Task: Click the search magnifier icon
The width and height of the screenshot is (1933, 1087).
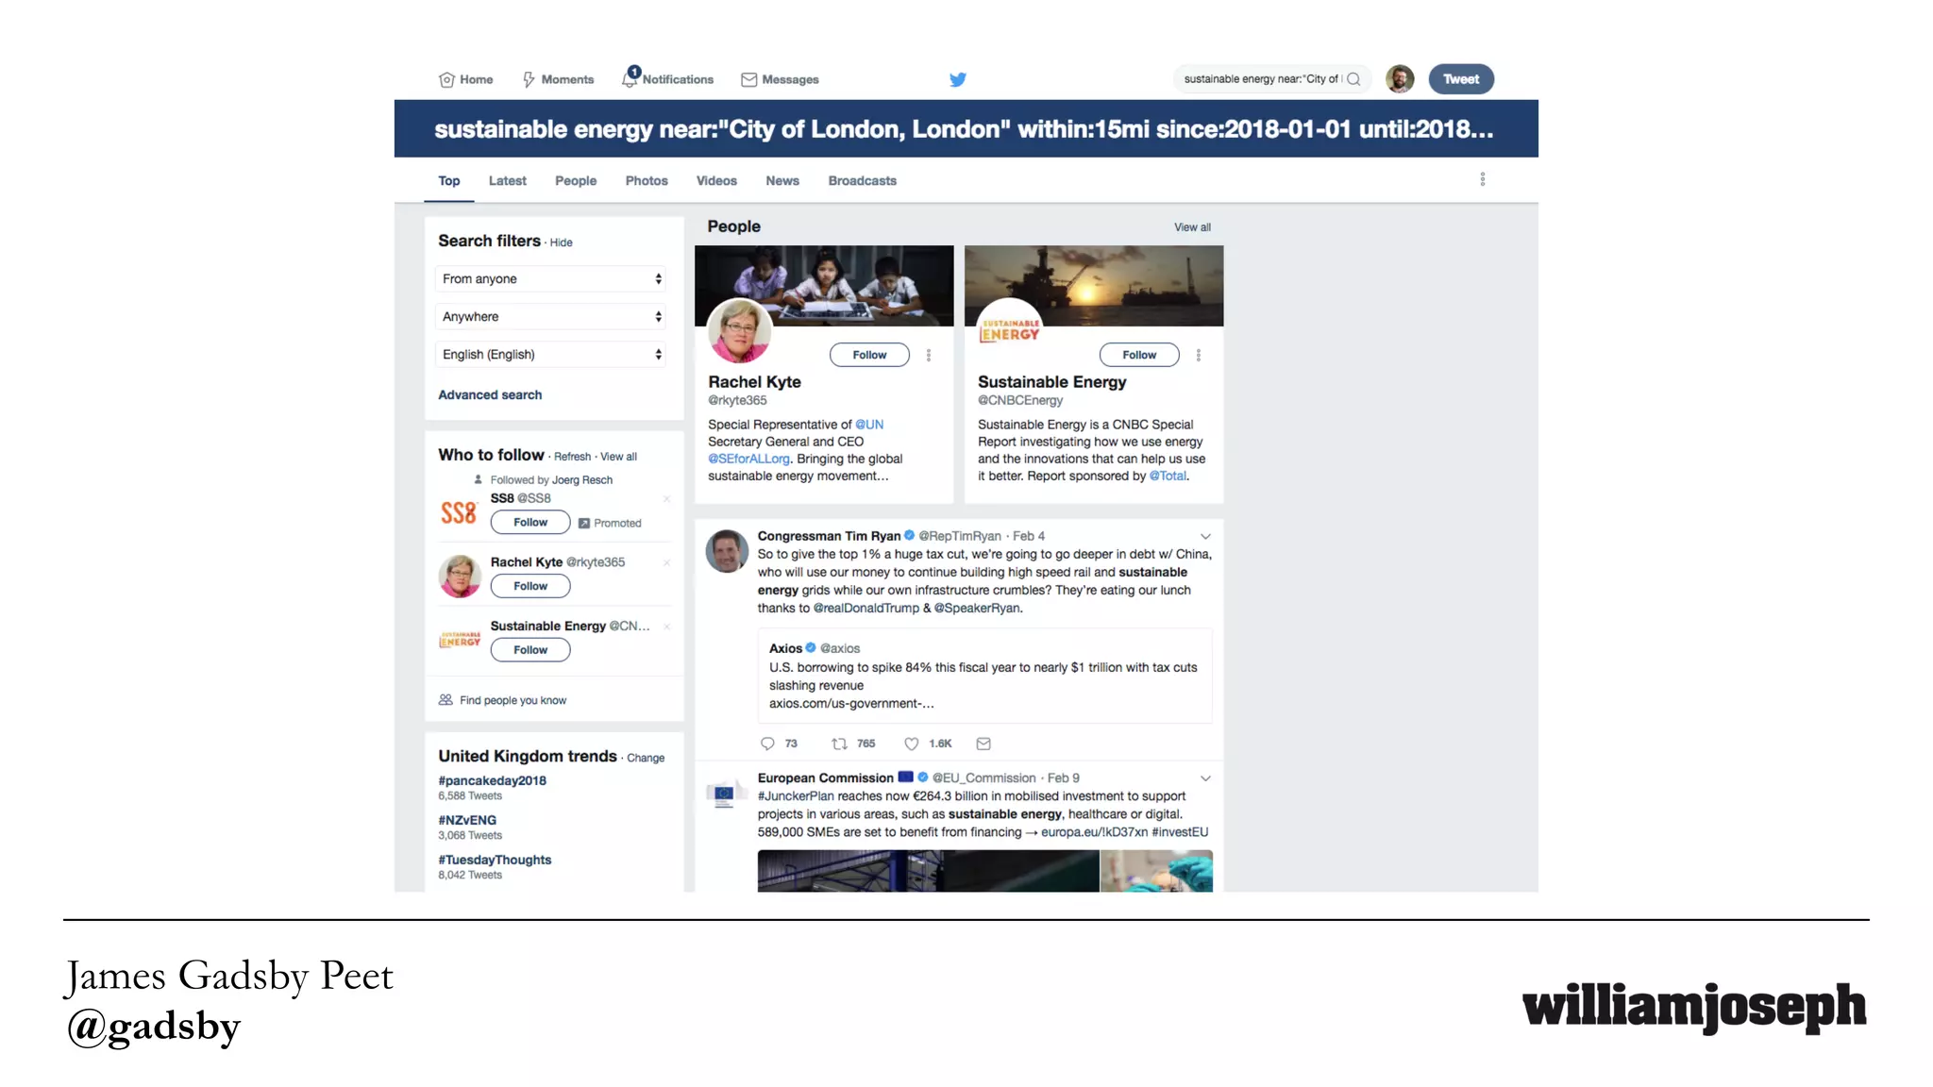Action: 1353,79
